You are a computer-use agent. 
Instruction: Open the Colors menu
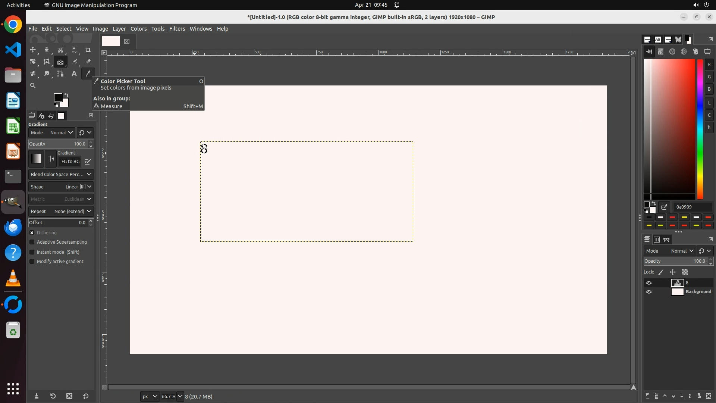click(x=138, y=29)
